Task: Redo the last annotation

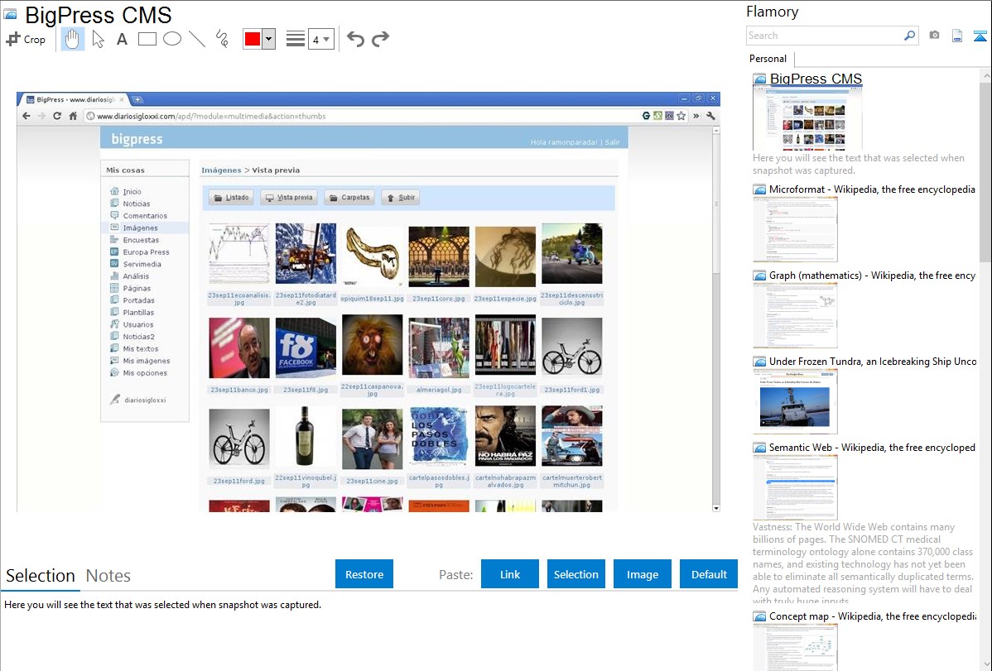Action: click(380, 39)
